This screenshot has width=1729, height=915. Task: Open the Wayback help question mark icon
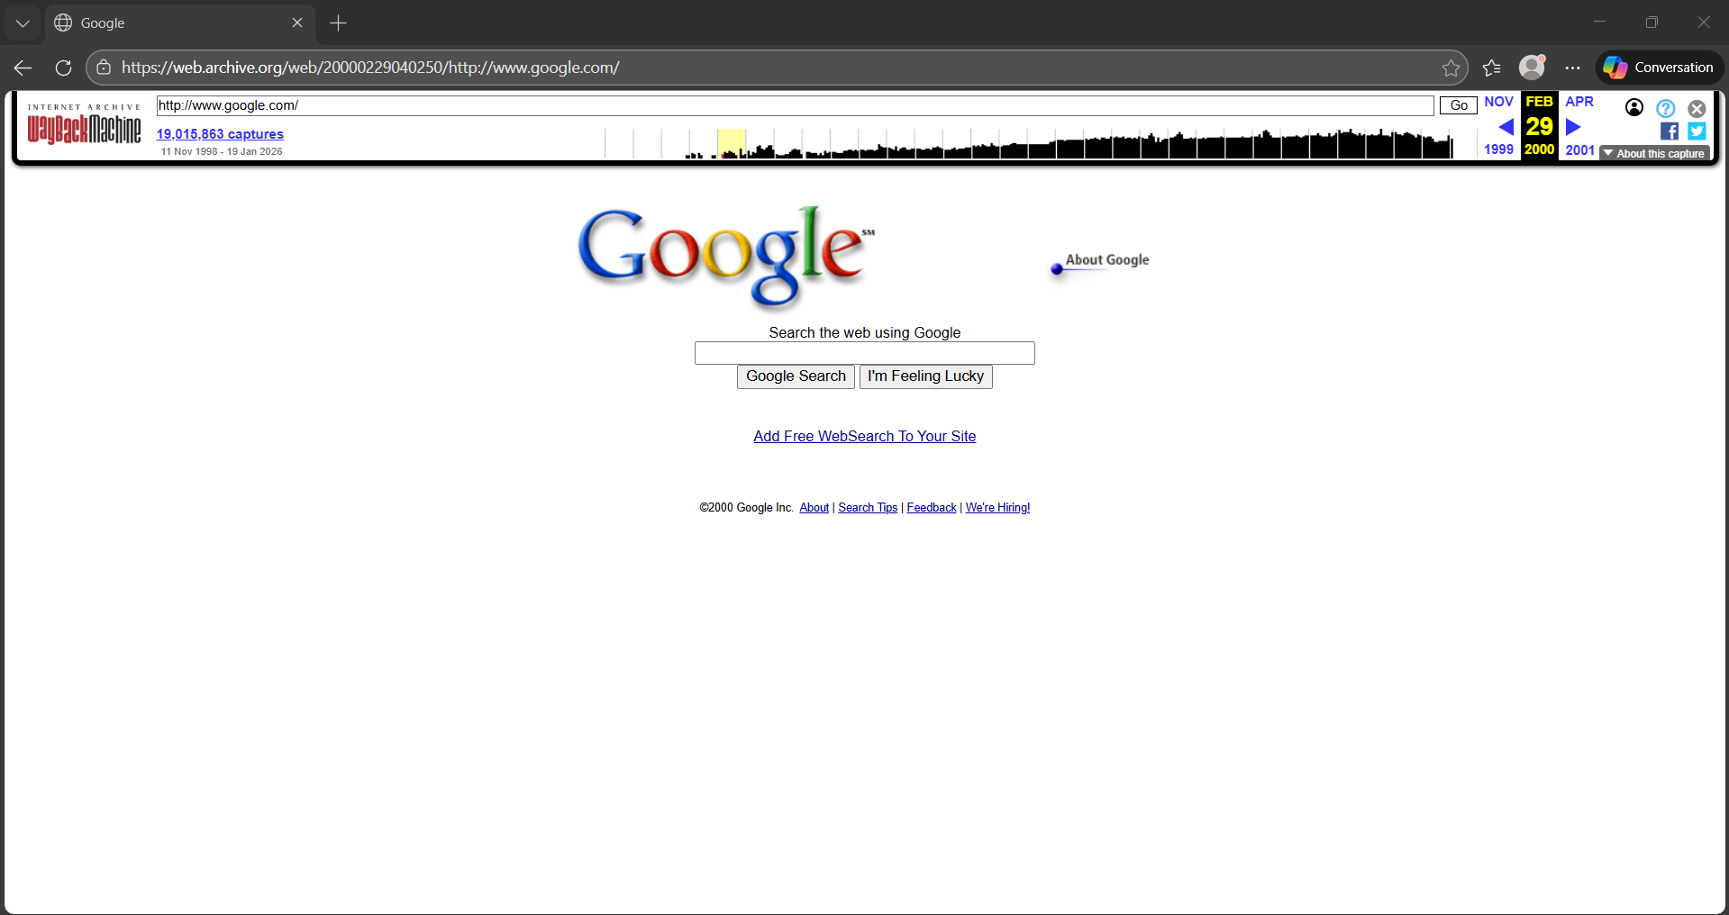coord(1665,108)
